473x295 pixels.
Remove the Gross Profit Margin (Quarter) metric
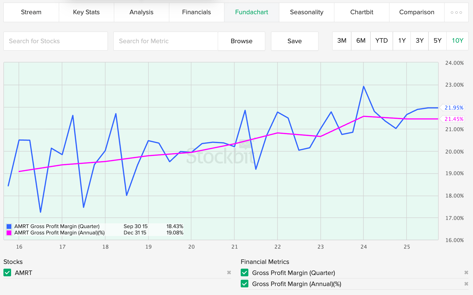[466, 273]
